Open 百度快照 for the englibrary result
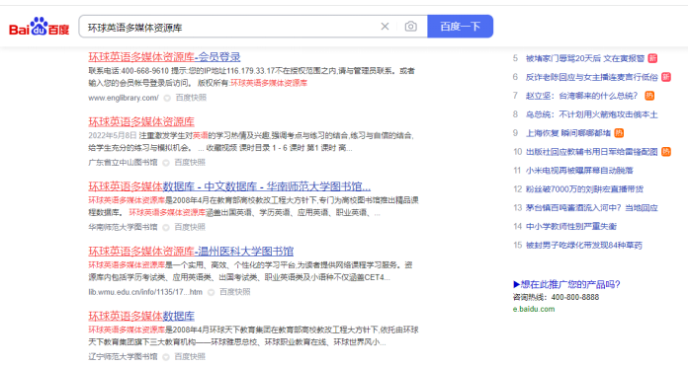The height and width of the screenshot is (367, 688). point(191,98)
